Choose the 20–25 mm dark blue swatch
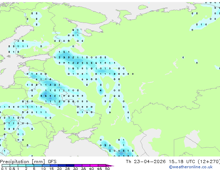The width and height of the screenshot is (220, 170). [x=62, y=165]
